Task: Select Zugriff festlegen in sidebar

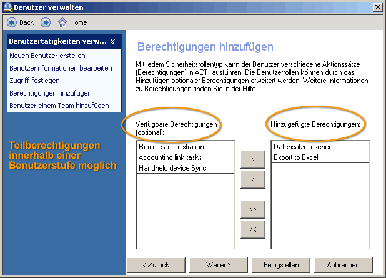Action: coord(34,81)
